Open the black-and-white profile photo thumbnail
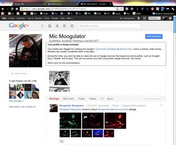The height and width of the screenshot is (145, 176). click(x=60, y=81)
